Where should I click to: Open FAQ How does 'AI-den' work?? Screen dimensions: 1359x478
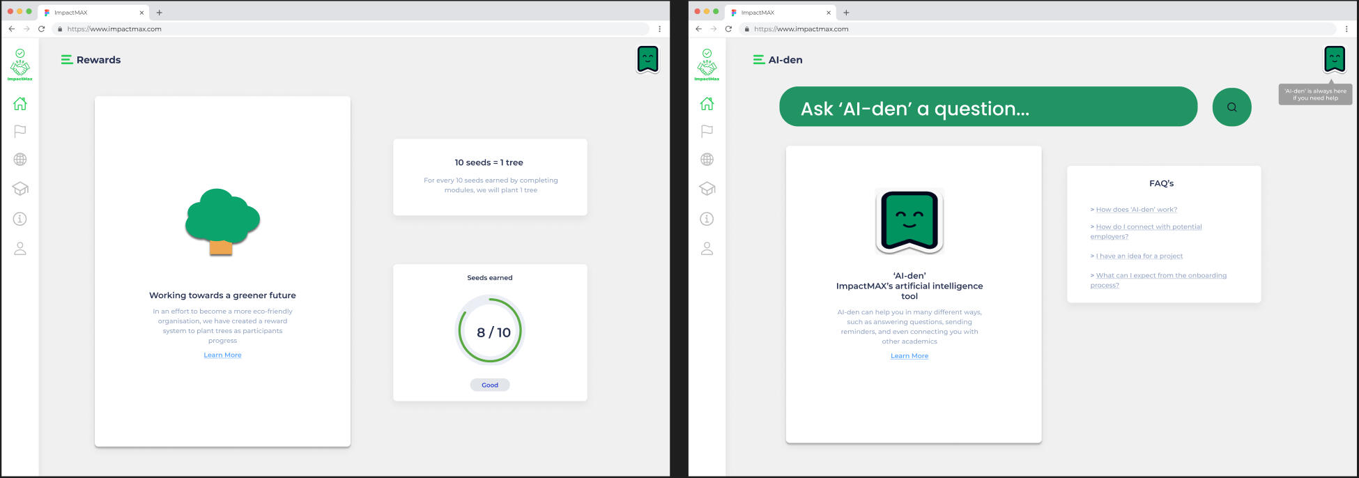pos(1136,210)
